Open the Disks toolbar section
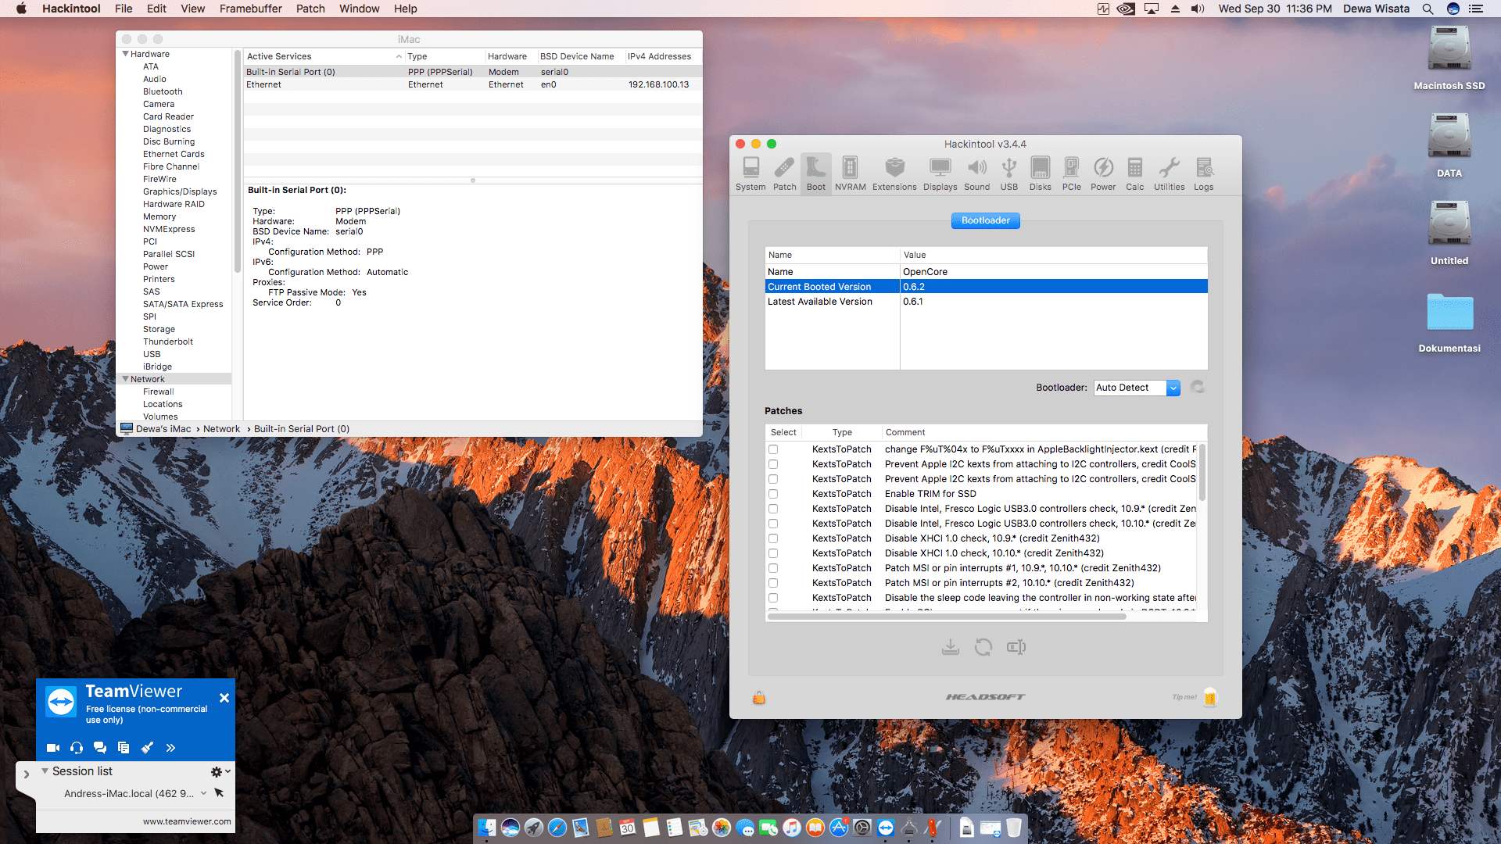This screenshot has width=1501, height=844. point(1040,173)
